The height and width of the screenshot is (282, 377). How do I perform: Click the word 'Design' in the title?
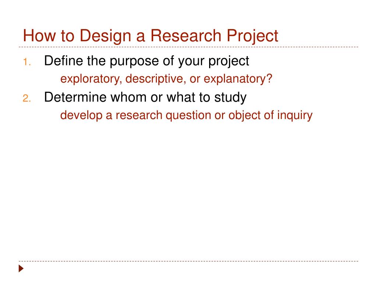[x=105, y=36]
